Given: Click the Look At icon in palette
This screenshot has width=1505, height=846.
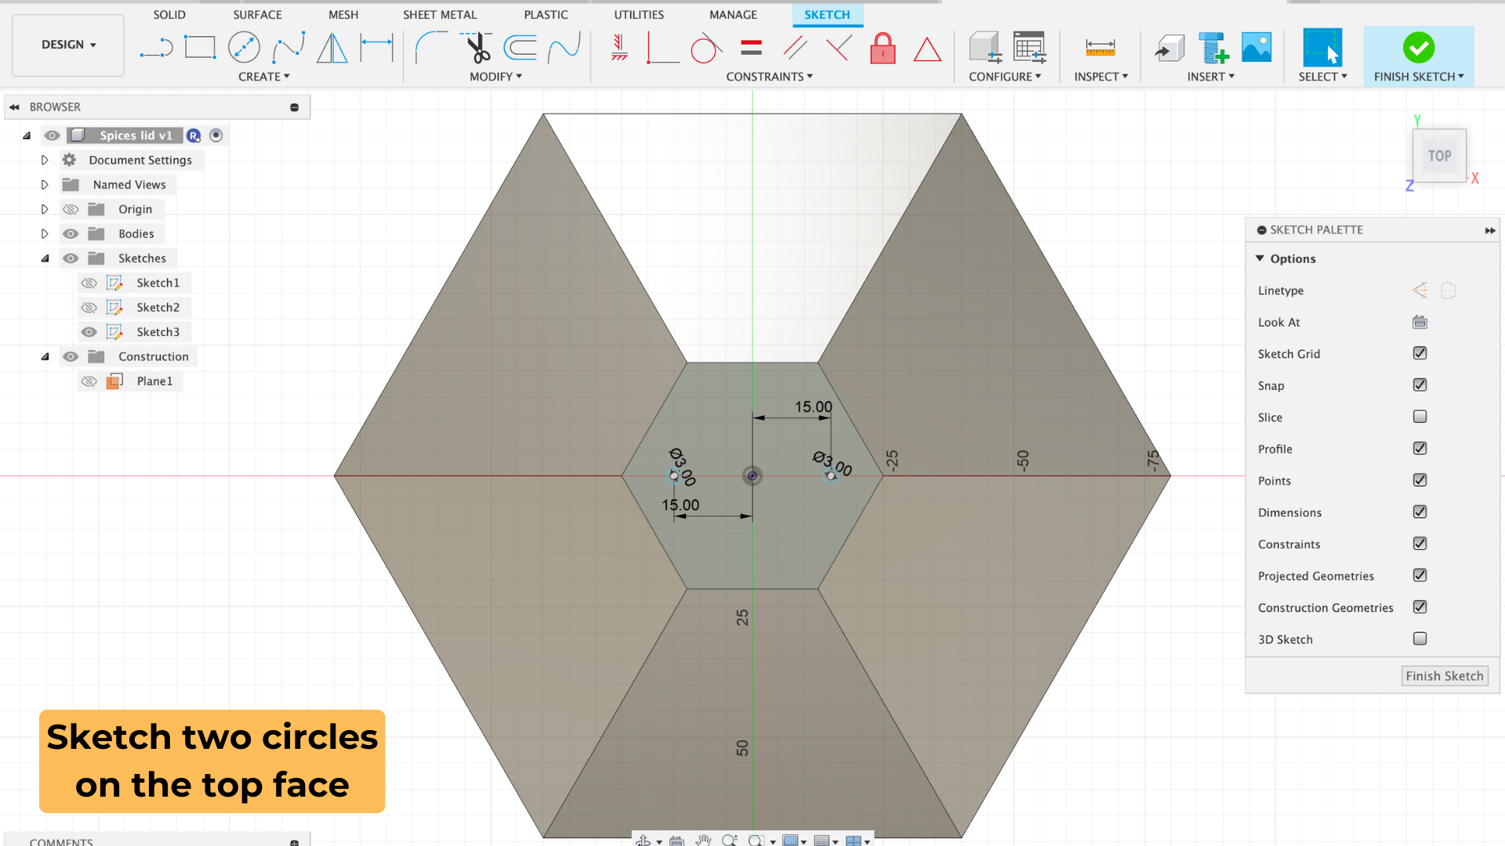Looking at the screenshot, I should [1420, 322].
